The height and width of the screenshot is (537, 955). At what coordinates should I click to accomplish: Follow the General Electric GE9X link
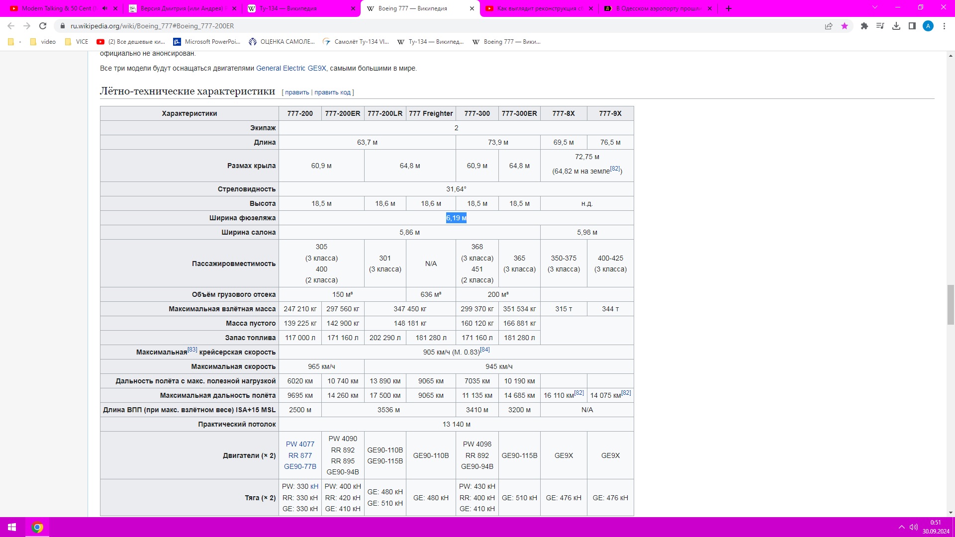[291, 68]
